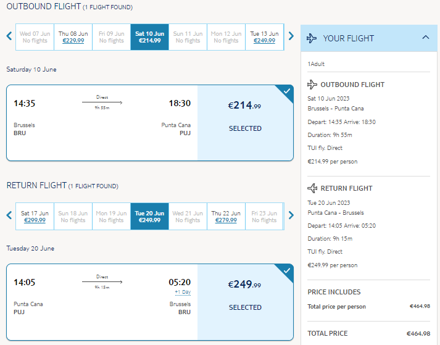Select Tue 13 Jun outbound date €249.99
The height and width of the screenshot is (345, 440).
click(264, 37)
